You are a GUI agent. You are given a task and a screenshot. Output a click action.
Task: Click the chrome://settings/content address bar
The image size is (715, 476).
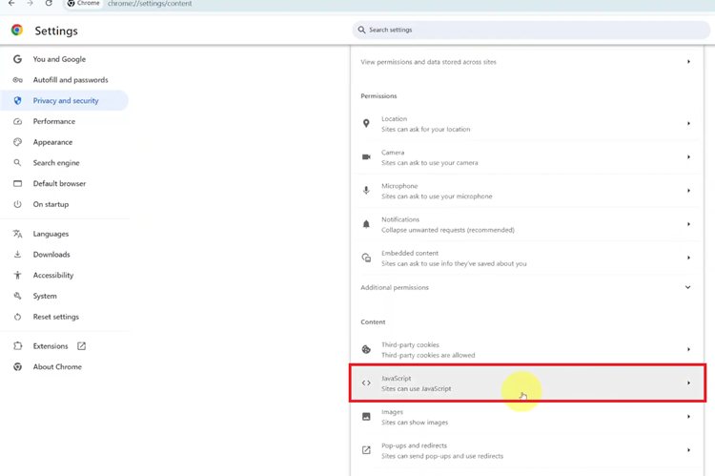point(150,4)
